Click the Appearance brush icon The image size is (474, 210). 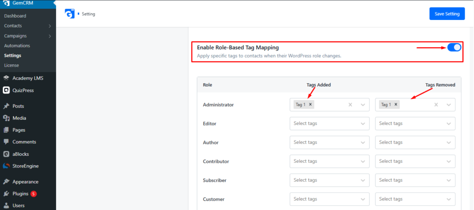[x=6, y=182]
